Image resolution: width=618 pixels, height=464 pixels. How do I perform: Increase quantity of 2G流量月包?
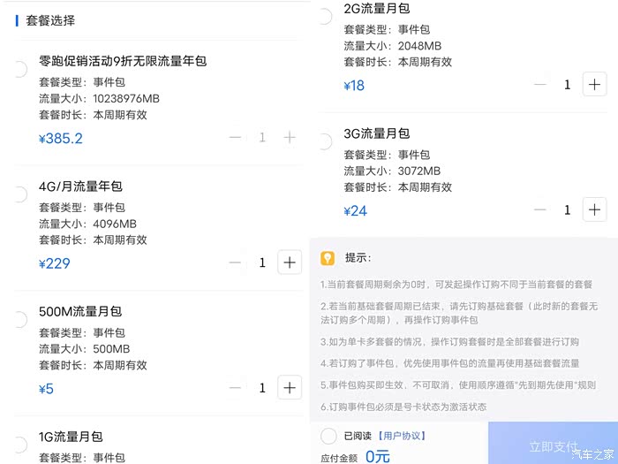[595, 85]
